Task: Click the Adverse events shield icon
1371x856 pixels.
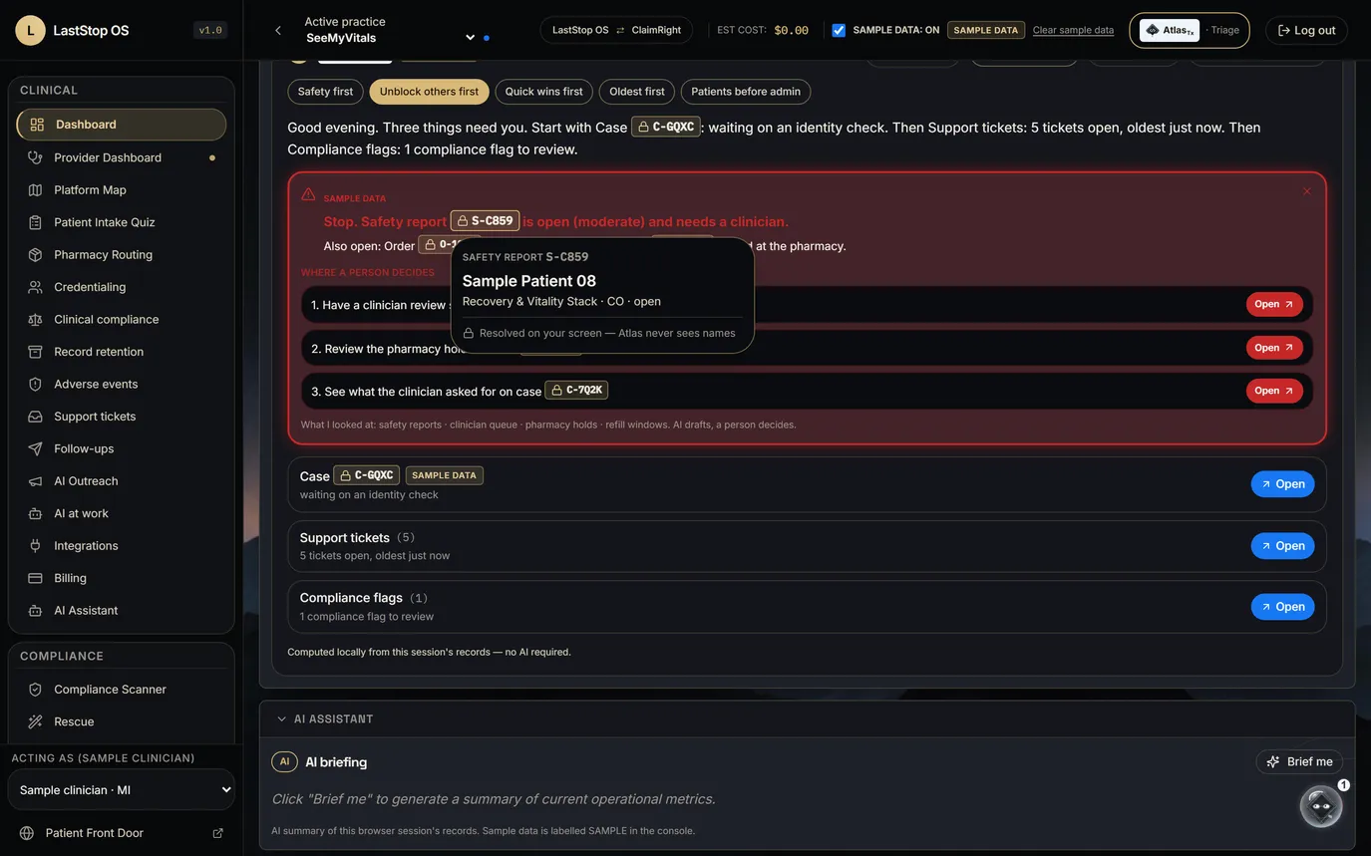Action: pos(35,384)
